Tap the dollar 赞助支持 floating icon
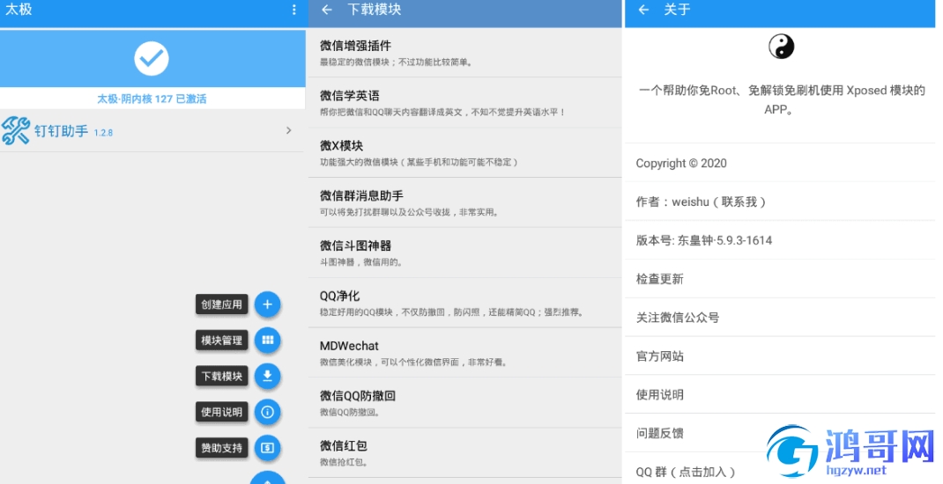The image size is (943, 484). 268,448
